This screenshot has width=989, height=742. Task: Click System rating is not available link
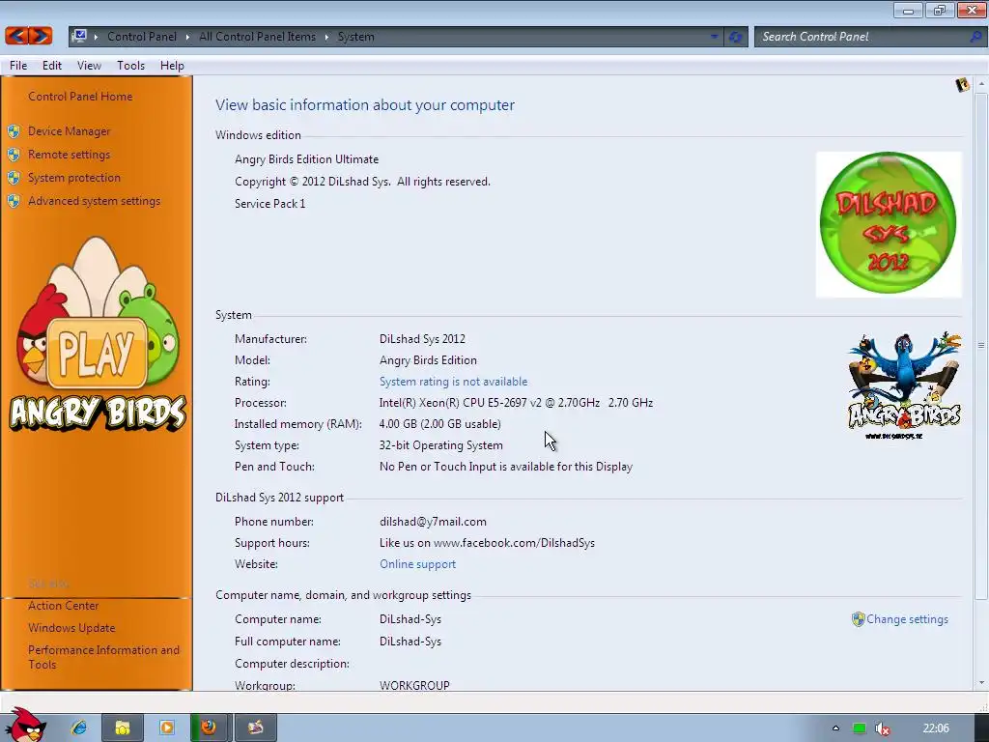tap(453, 382)
